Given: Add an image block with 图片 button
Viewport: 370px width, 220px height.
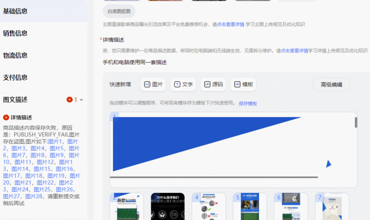Looking at the screenshot, I should tap(153, 84).
